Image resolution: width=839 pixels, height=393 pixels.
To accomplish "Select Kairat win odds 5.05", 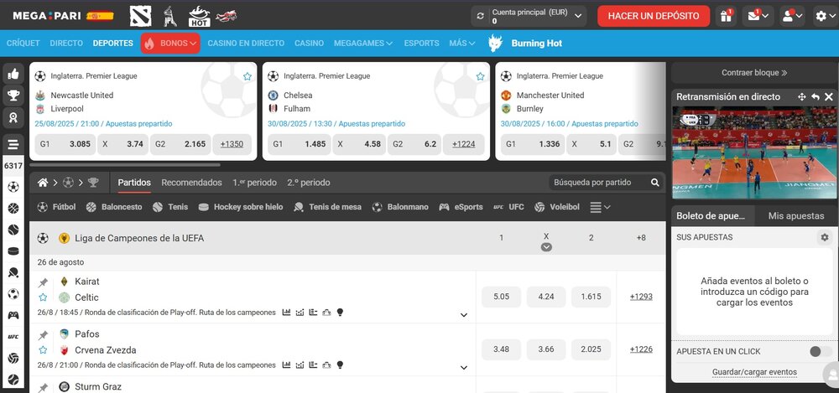I will (x=501, y=297).
